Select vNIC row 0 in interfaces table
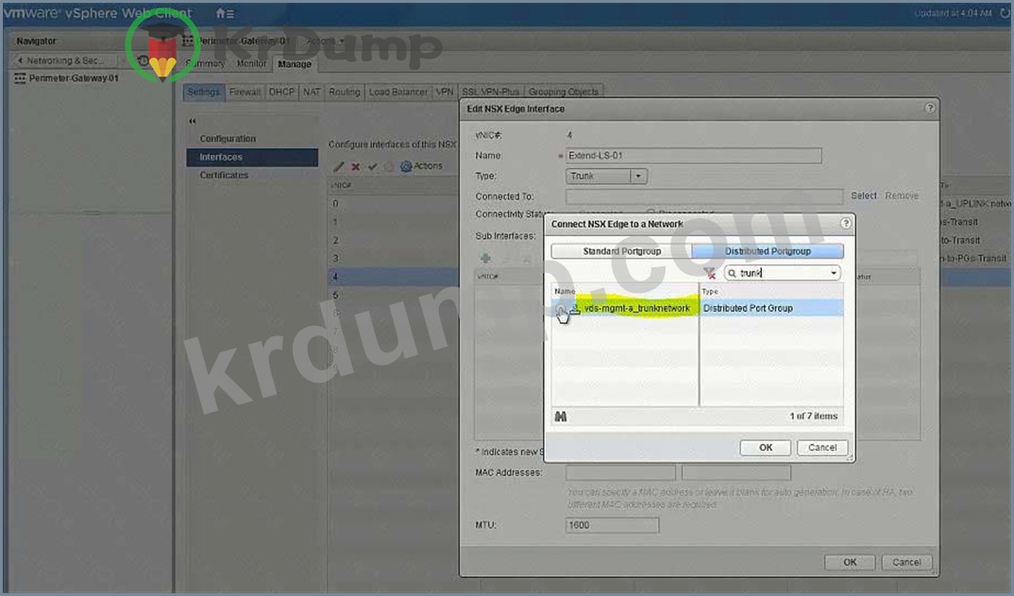Screen dimensions: 1014x596 pyautogui.click(x=393, y=204)
